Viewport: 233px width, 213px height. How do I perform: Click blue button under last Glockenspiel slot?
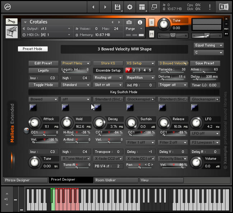click(x=195, y=107)
